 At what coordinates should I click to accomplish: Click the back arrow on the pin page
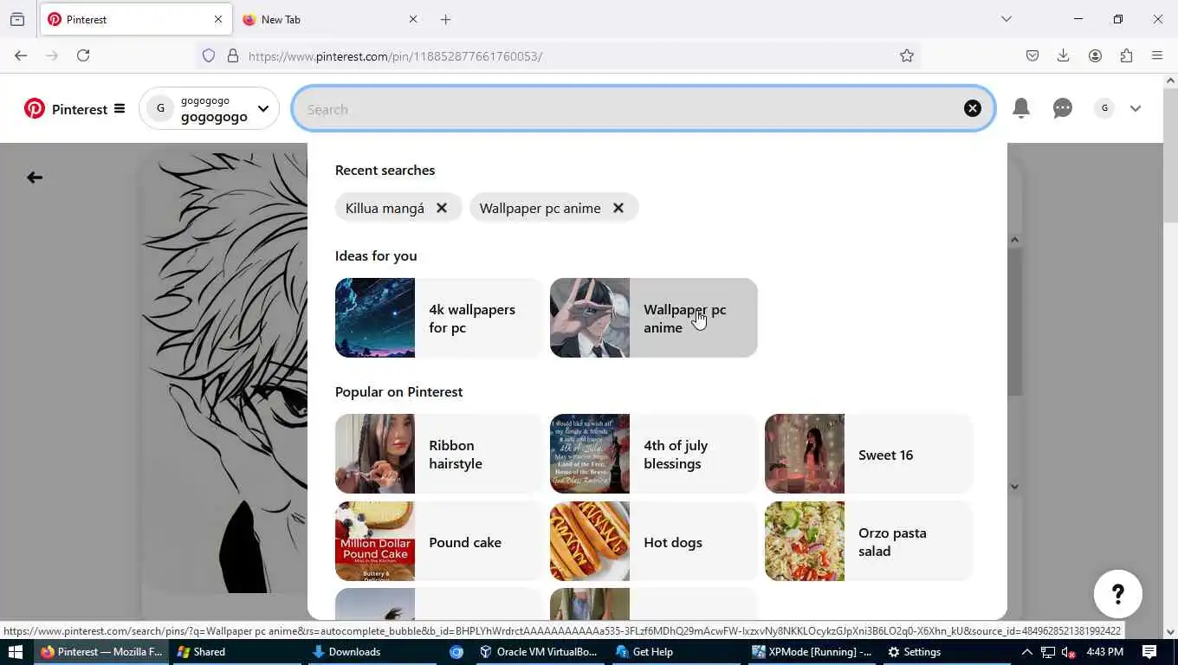(x=35, y=178)
